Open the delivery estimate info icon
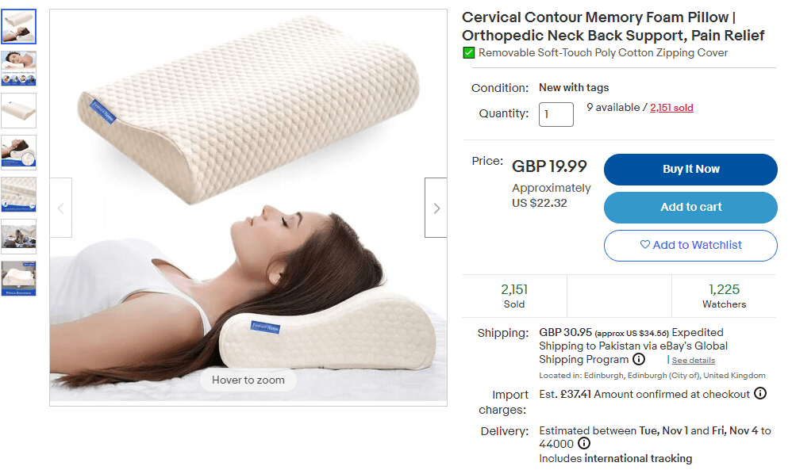This screenshot has height=470, width=792. coord(584,443)
